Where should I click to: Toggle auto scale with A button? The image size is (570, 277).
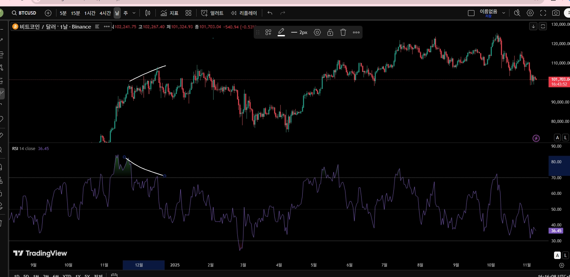557,137
